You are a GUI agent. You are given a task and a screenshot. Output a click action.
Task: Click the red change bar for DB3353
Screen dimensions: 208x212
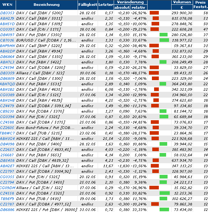(154, 13)
